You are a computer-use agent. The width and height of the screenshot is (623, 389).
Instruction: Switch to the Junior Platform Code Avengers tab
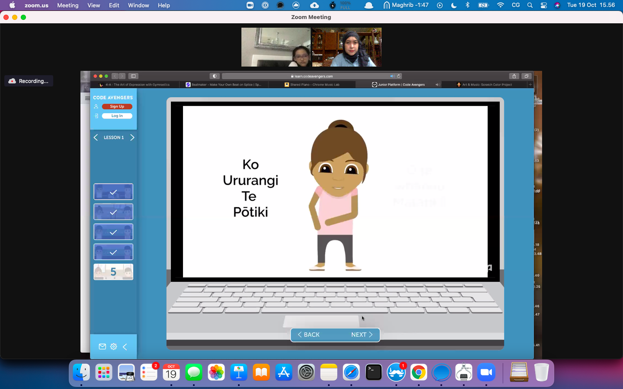(x=398, y=85)
